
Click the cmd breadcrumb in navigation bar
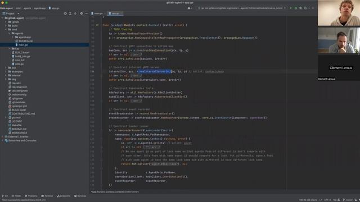18,8
